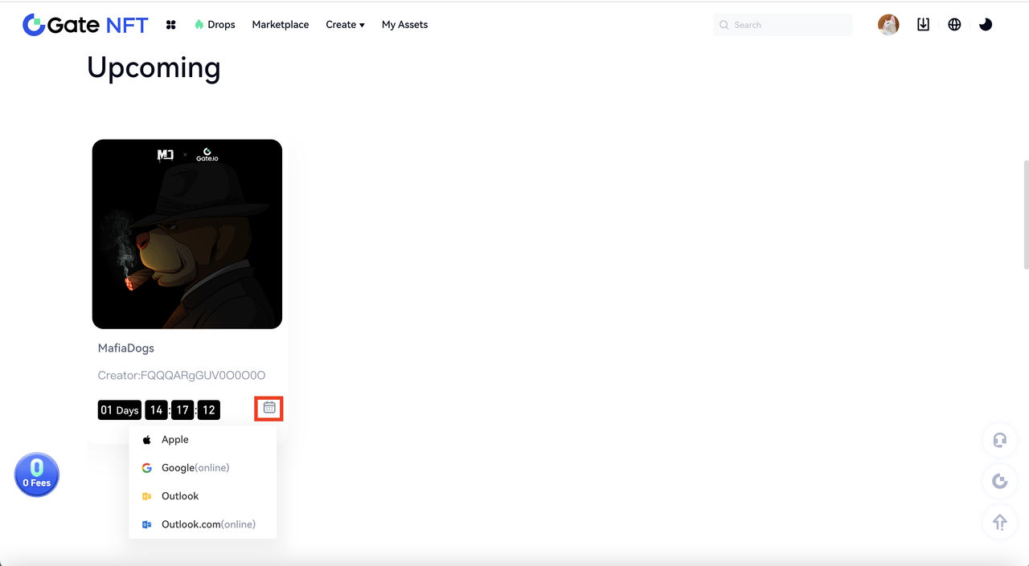Screen dimensions: 1029x566
Task: Choose Google (online) calendar option
Action: point(195,468)
